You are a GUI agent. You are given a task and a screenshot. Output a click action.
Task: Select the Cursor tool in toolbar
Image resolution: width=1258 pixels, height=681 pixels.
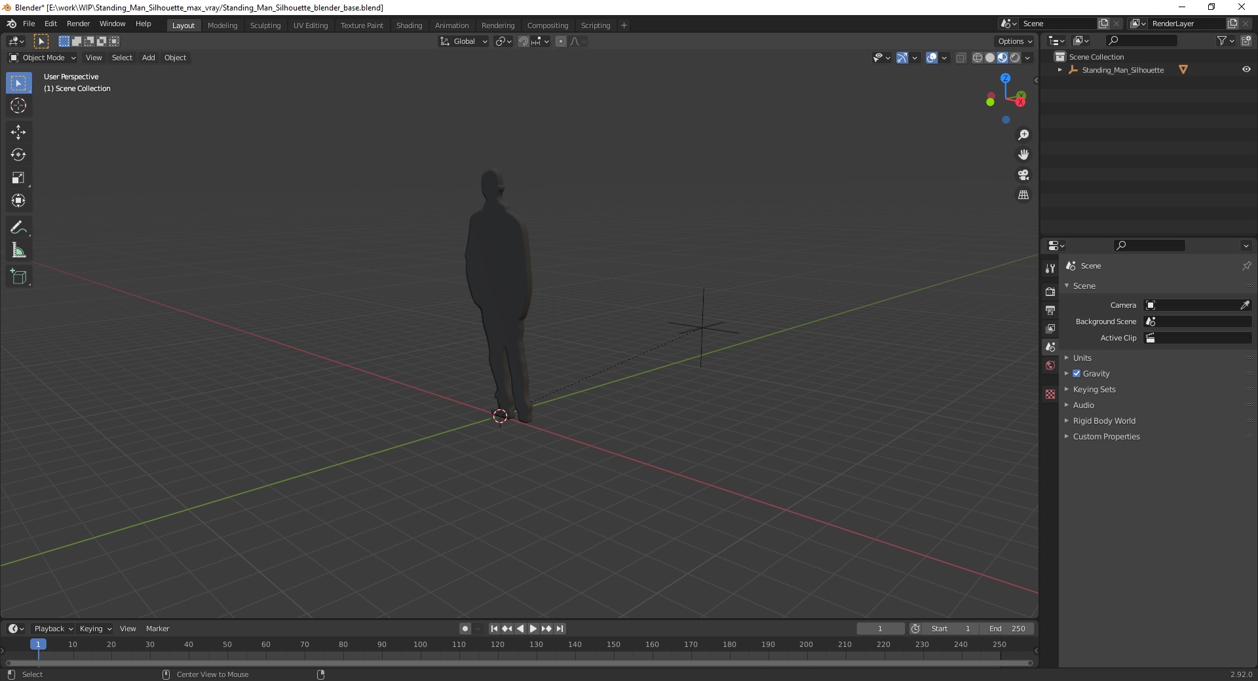coord(18,105)
